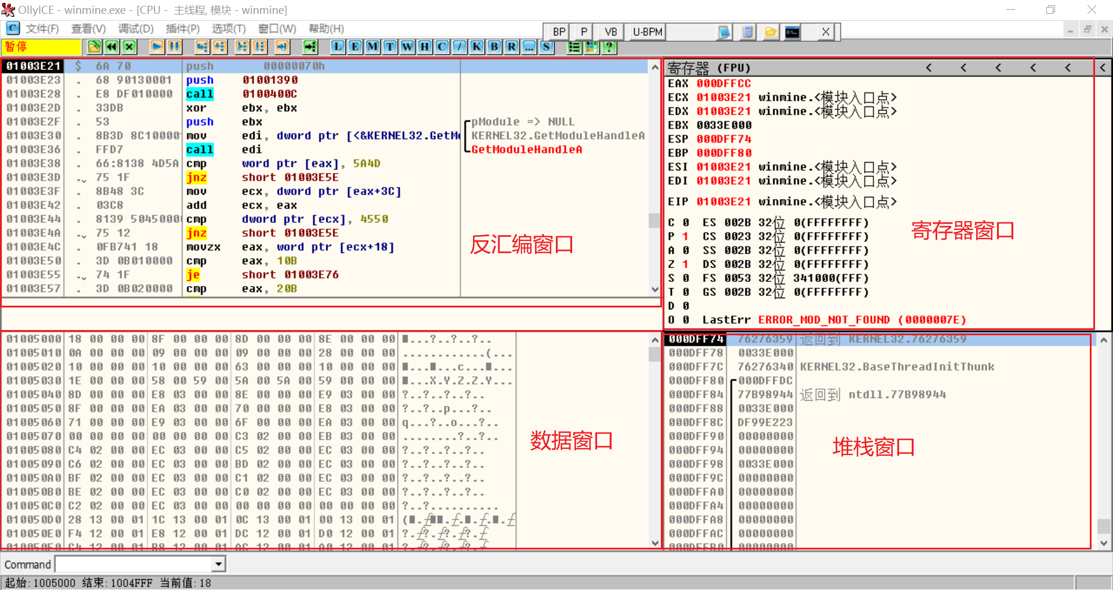Select the disassembly row at address 01003E36
Screen dimensions: 1113x590
(325, 149)
